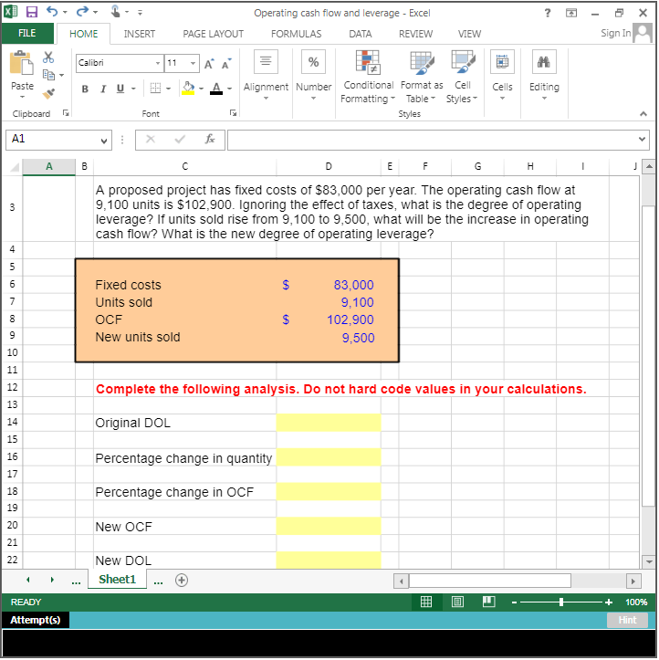659x660 pixels.
Task: Click the zoom slider handle
Action: [x=561, y=602]
